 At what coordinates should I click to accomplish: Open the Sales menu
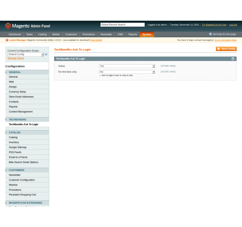(x=29, y=34)
